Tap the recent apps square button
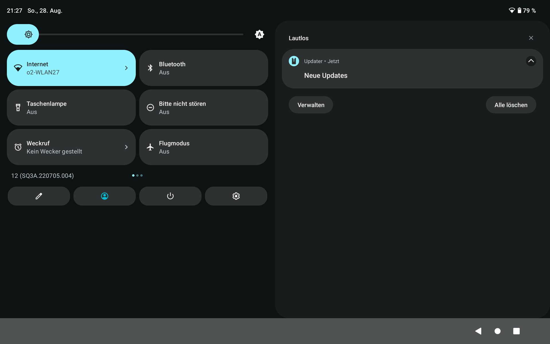 [x=516, y=331]
